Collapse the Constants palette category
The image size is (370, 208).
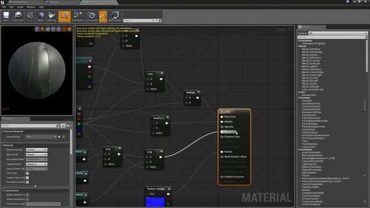tap(298, 98)
